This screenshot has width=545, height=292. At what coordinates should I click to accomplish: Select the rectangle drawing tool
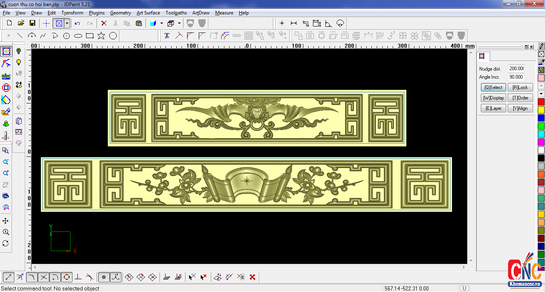point(90,36)
